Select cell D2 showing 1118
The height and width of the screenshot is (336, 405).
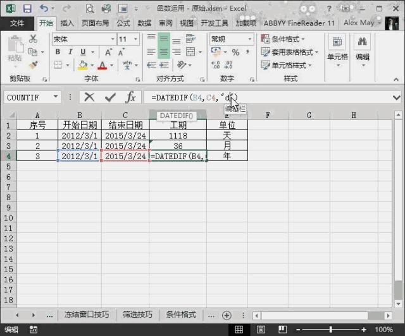[178, 136]
